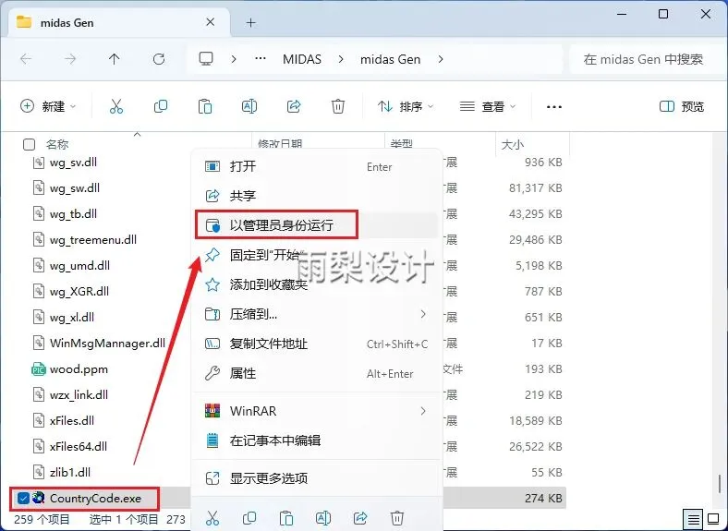Select the wzx_link.dll file
Viewport: 728px width, 531px height.
tap(79, 395)
